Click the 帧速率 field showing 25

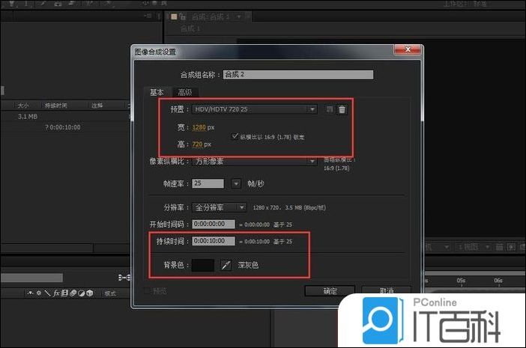[x=208, y=183]
